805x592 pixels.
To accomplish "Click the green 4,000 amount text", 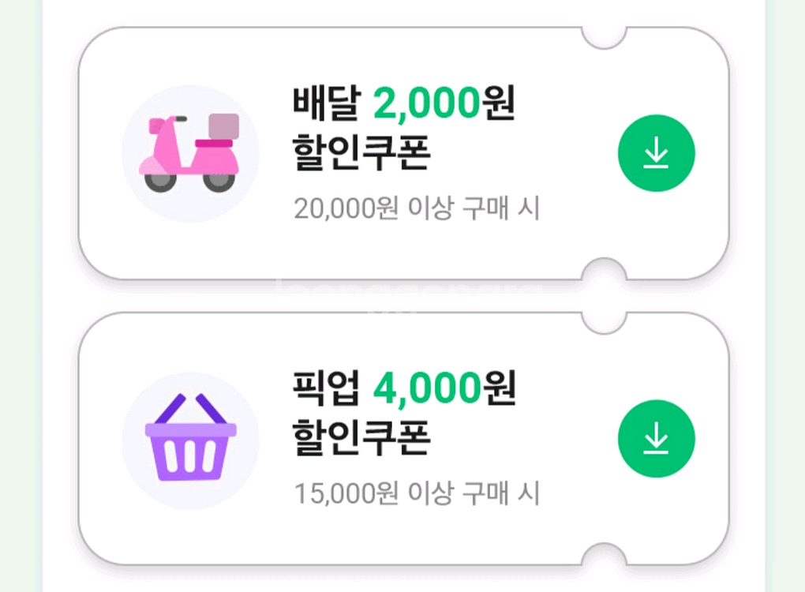I will 426,388.
